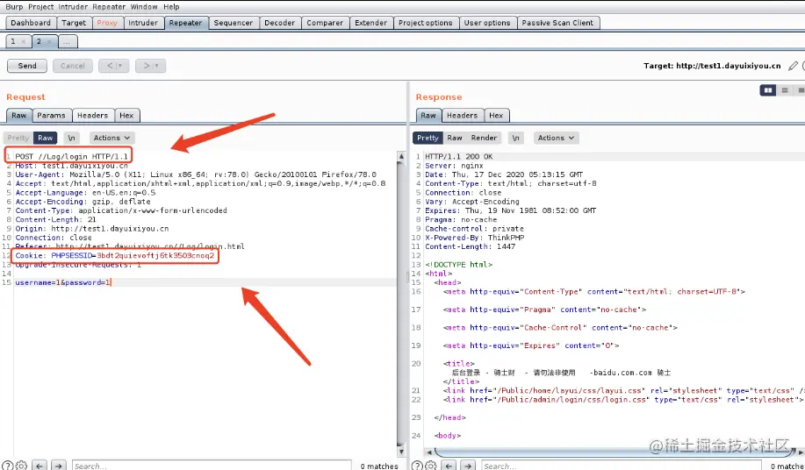Select the top/bottom stacked layout icon
Viewport: 805px width, 470px height.
click(785, 90)
